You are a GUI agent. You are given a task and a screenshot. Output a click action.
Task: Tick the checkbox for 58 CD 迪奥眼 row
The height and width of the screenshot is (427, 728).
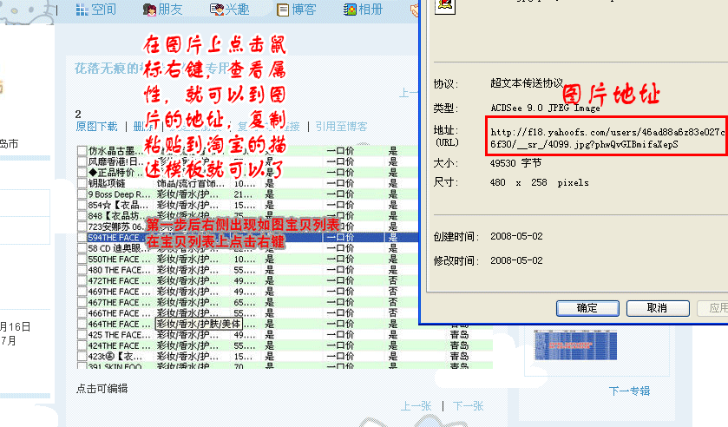click(82, 248)
